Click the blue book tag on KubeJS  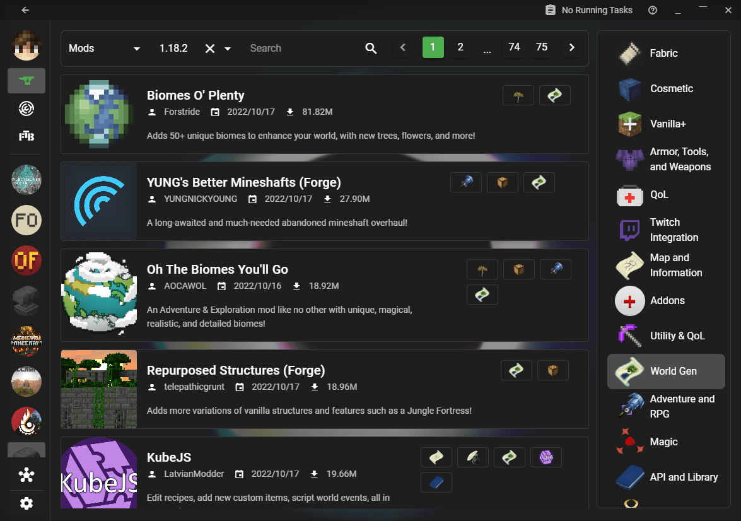[x=436, y=483]
